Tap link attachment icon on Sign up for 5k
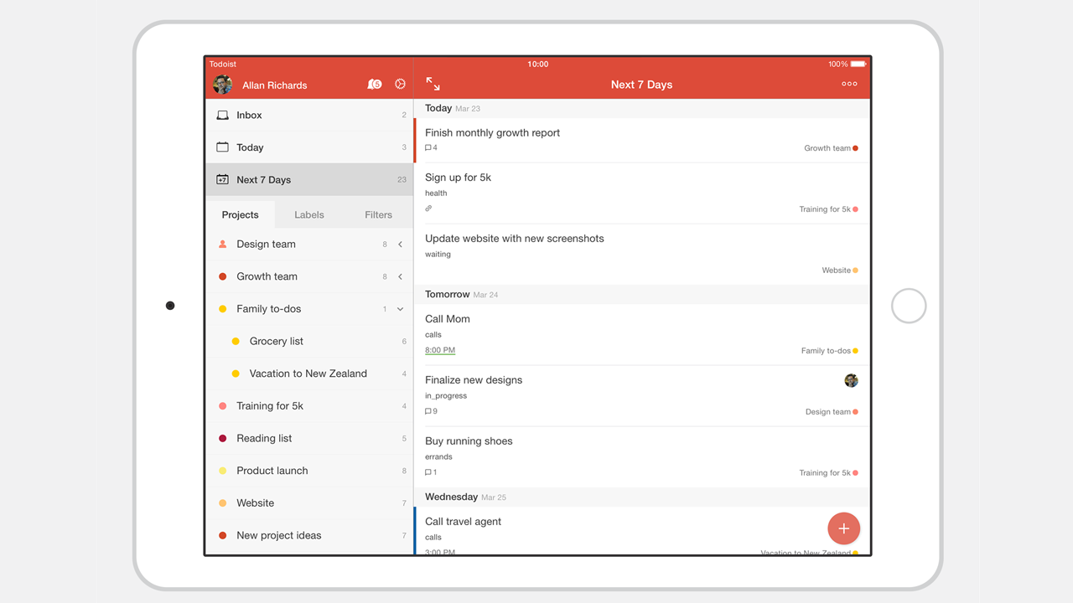Viewport: 1073px width, 603px height. click(x=428, y=209)
